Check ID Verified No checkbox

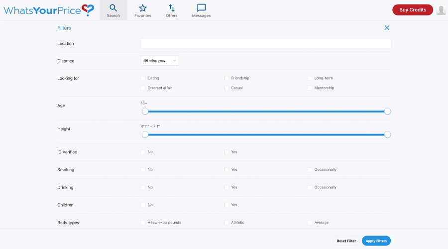point(143,152)
